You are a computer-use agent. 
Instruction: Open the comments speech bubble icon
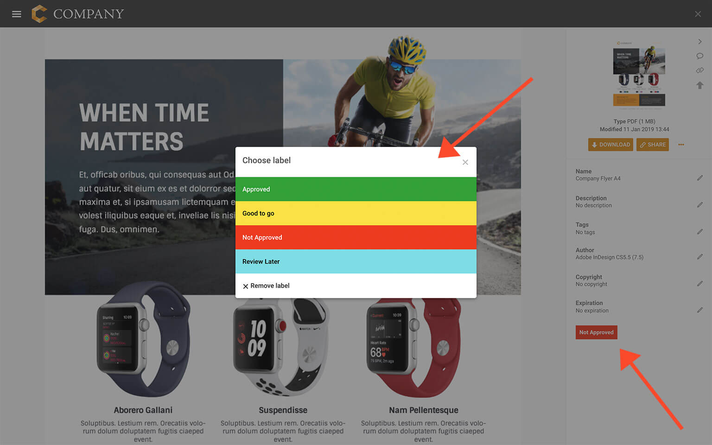coord(700,56)
